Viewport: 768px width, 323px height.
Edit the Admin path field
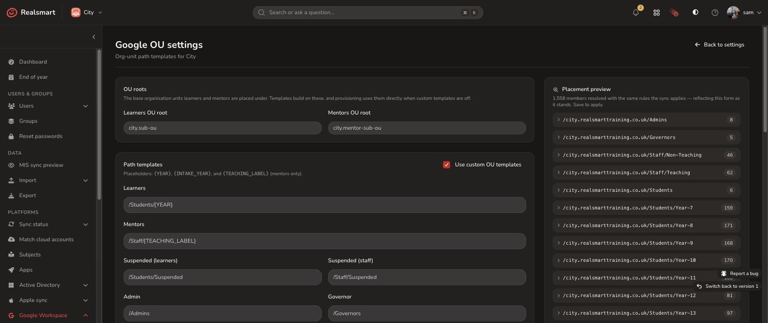tap(222, 313)
